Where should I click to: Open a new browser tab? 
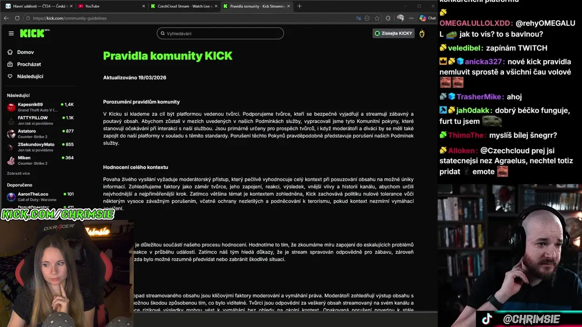[299, 6]
